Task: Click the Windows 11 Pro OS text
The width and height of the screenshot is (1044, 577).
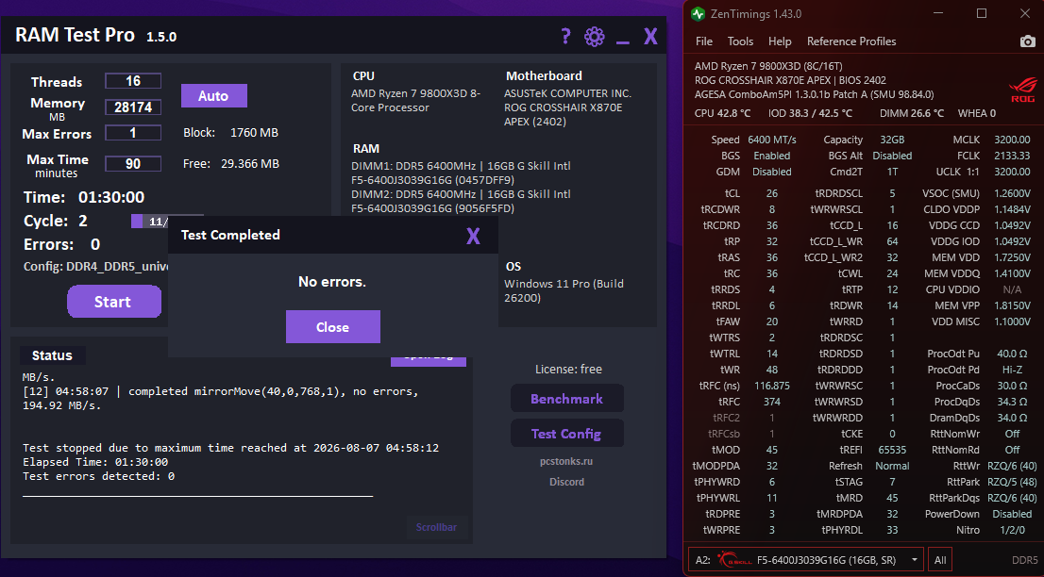Action: [x=564, y=290]
